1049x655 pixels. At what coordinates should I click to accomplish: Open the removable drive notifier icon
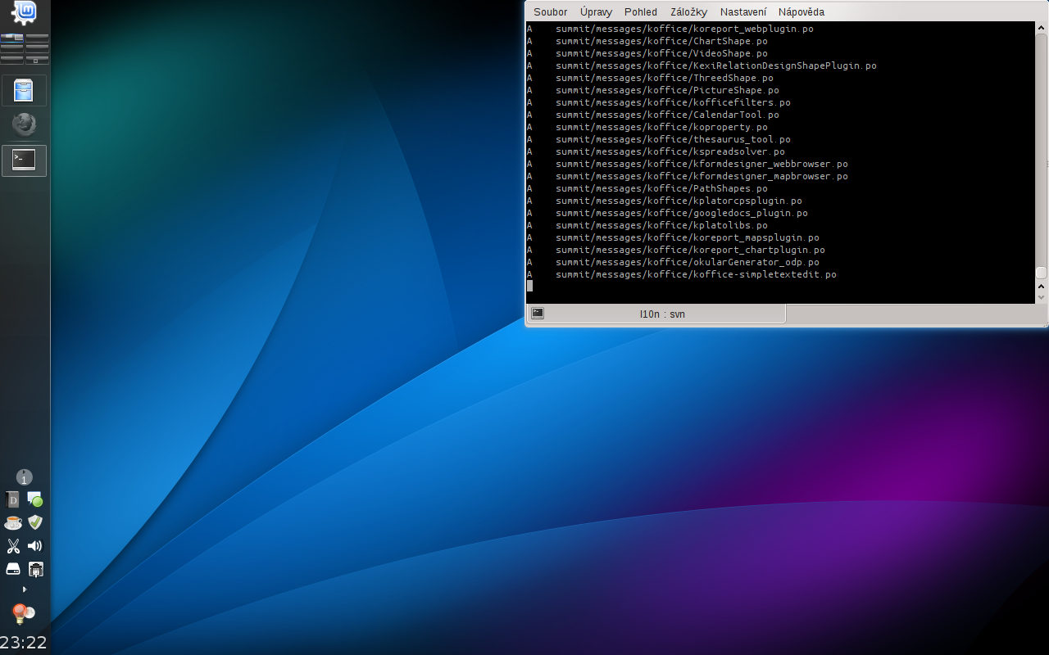[13, 569]
